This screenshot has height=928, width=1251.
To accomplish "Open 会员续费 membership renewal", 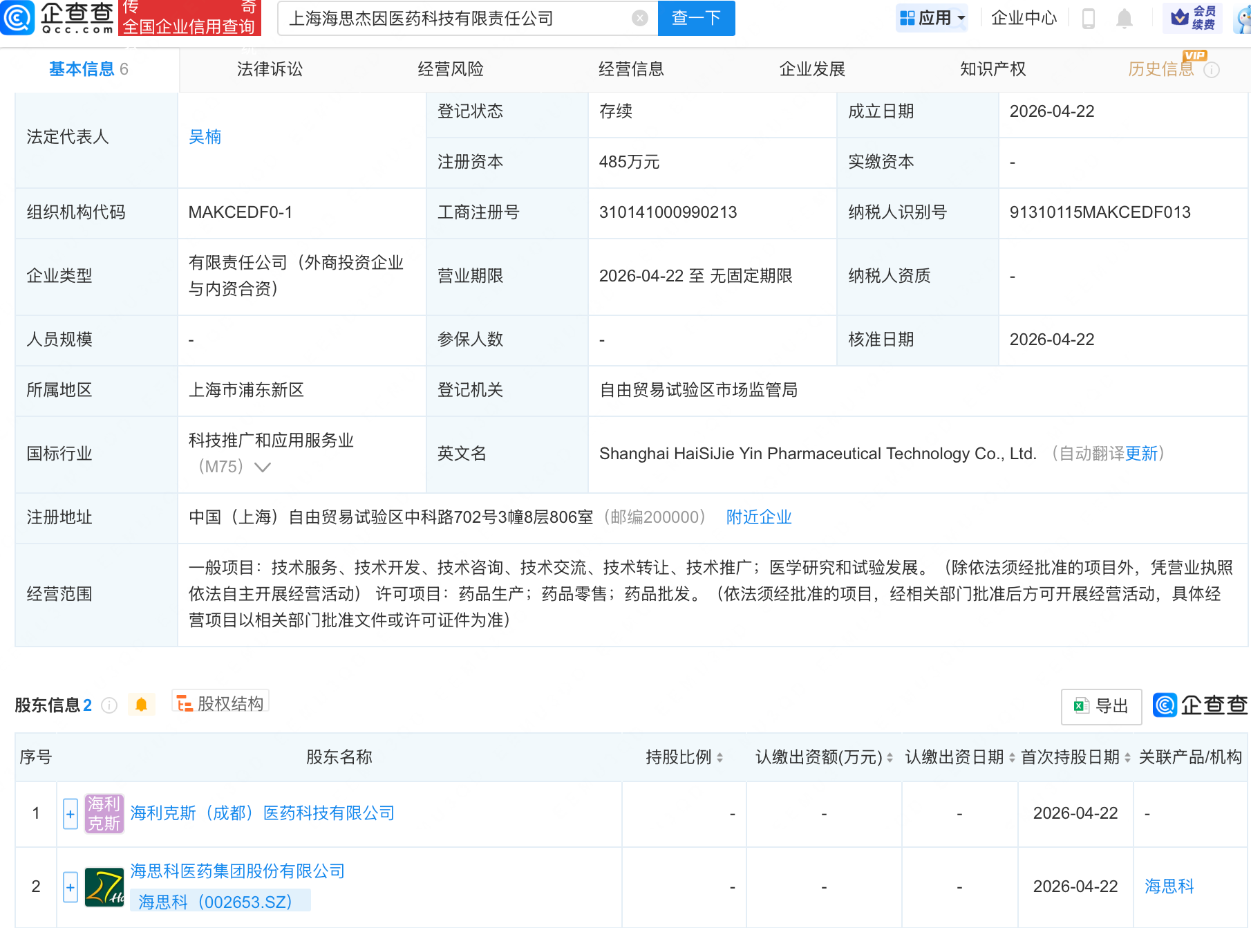I will coord(1191,19).
